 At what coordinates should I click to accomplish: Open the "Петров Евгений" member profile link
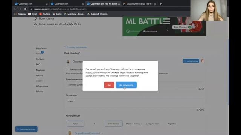pos(87,133)
